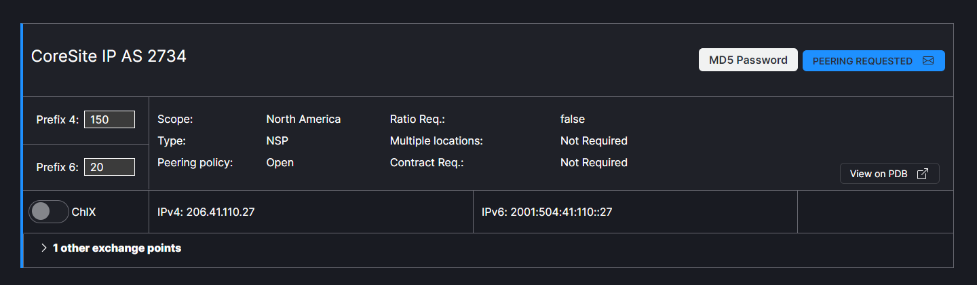This screenshot has height=285, width=977.
Task: Click the external link icon beside View on PDB
Action: pos(922,174)
